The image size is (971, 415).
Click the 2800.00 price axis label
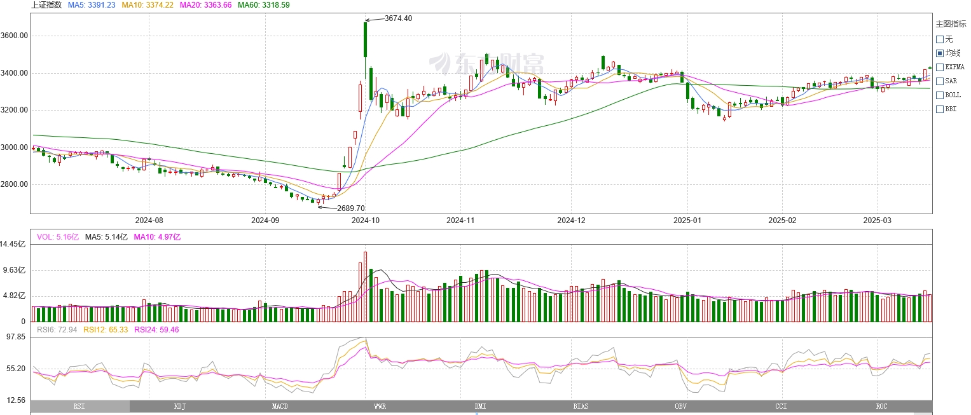(15, 184)
